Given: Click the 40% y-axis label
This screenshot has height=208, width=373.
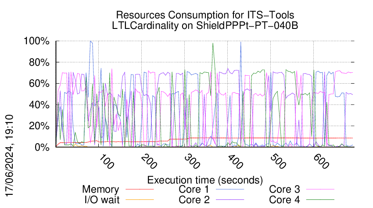Looking at the screenshot, I should coord(39,105).
